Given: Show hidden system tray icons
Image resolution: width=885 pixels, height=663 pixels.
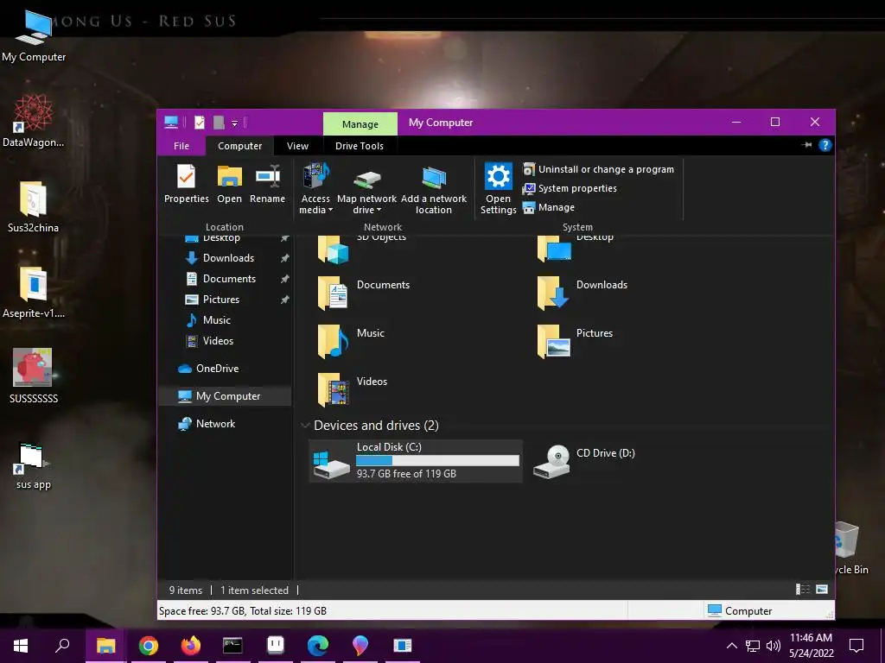Looking at the screenshot, I should coord(731,646).
